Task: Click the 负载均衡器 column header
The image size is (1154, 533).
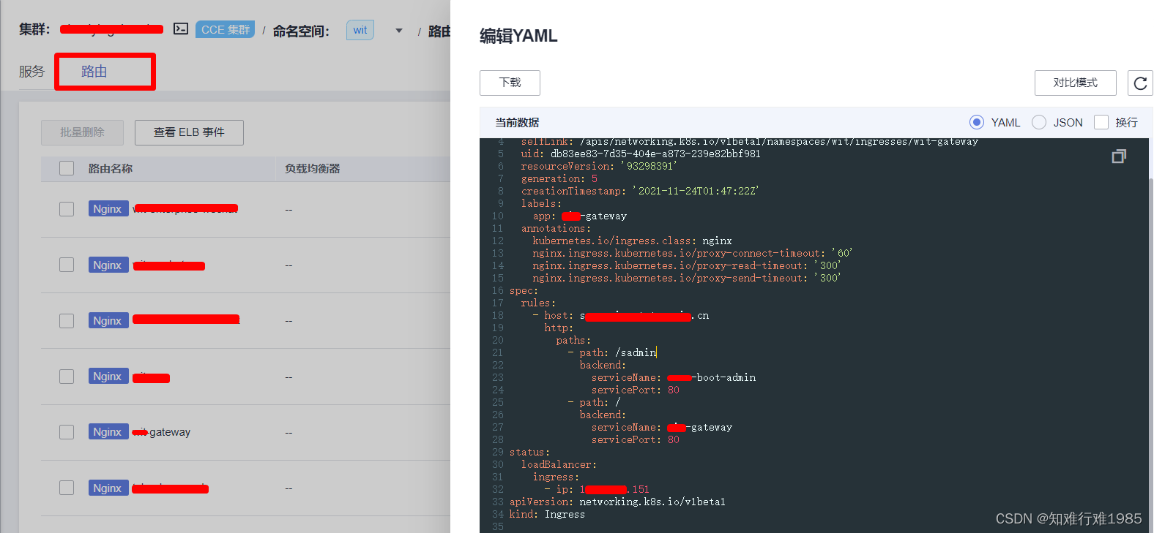Action: [313, 168]
